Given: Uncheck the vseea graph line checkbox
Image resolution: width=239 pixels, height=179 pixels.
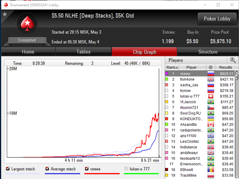Looking at the screenshot, I should click(x=87, y=169).
